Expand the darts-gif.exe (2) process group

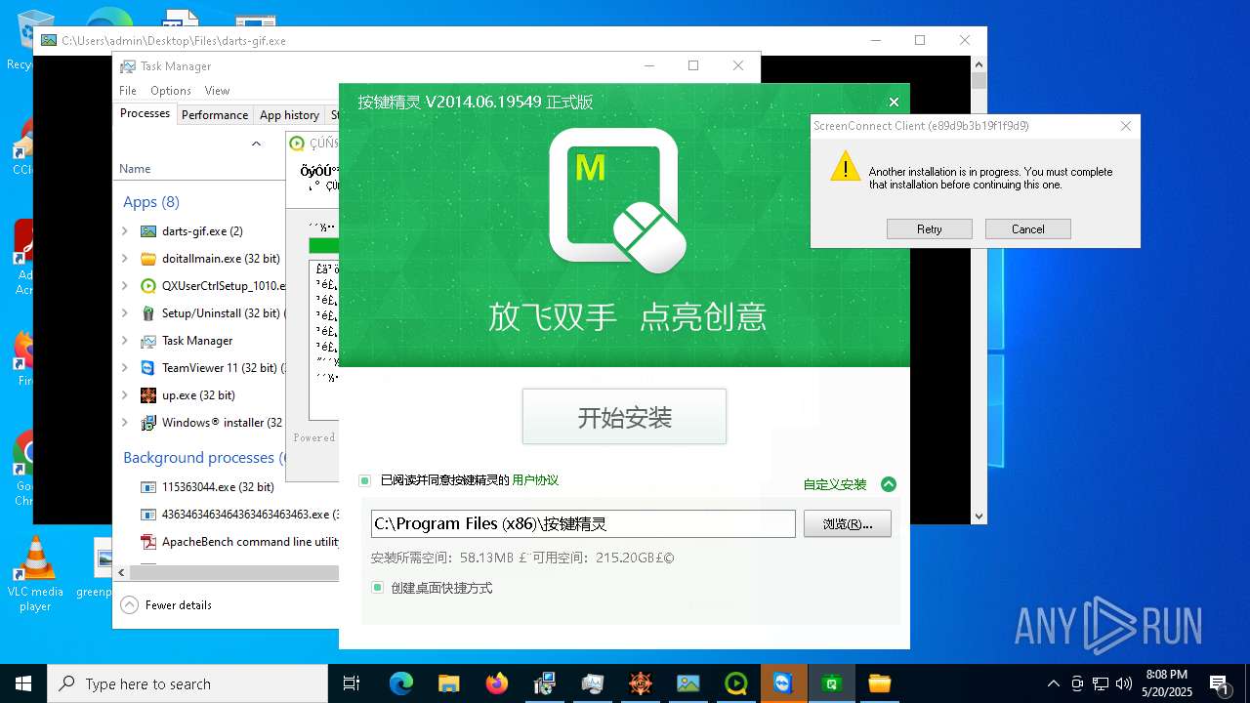(125, 231)
